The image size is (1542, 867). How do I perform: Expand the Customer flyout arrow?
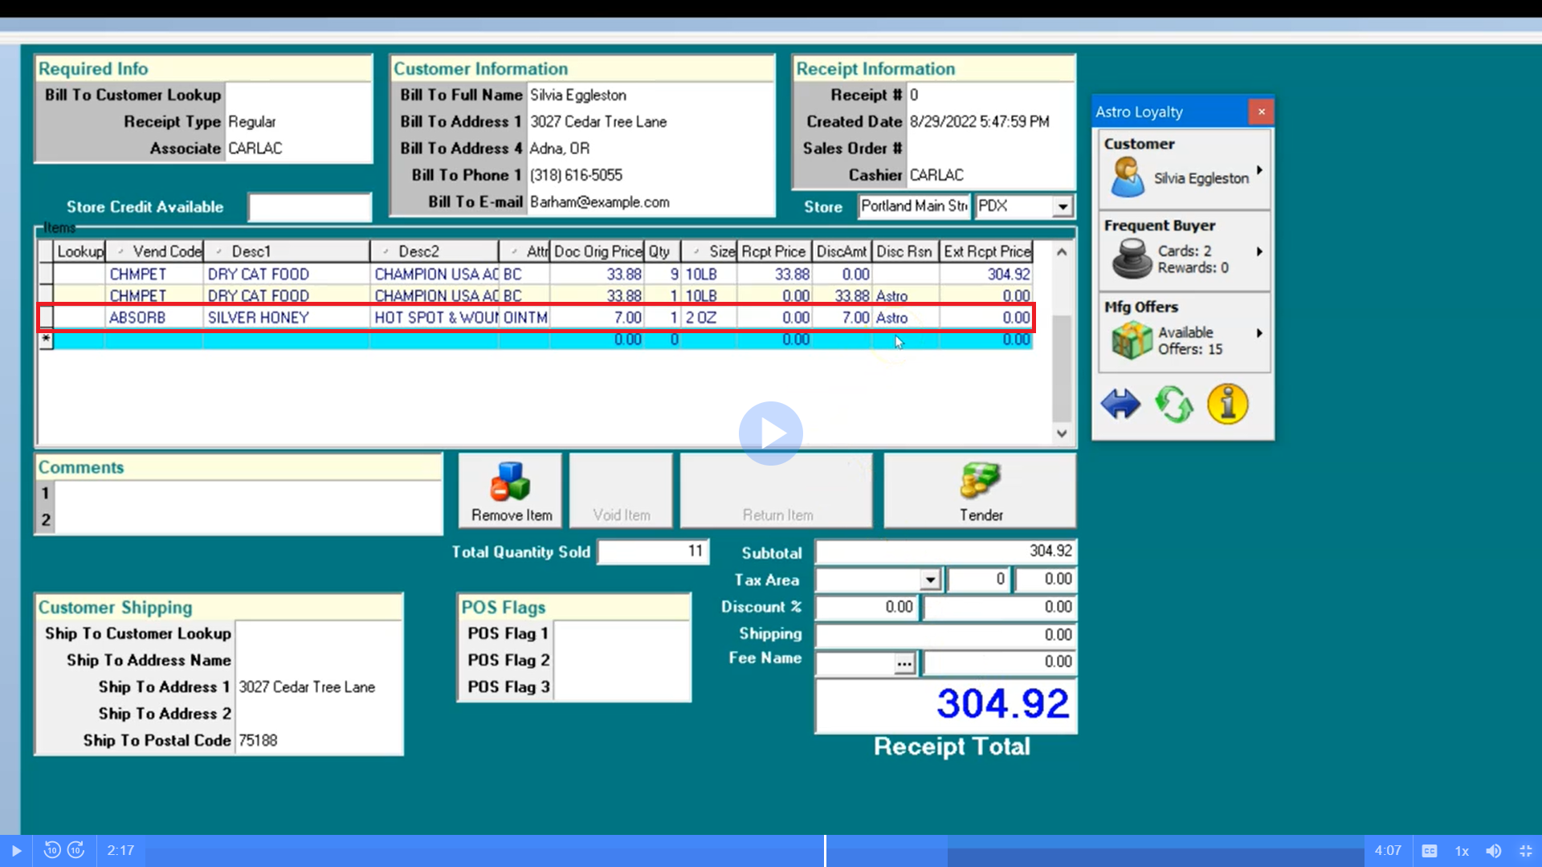click(x=1259, y=170)
